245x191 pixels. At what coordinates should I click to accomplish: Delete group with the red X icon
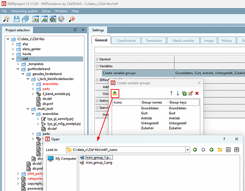click(x=197, y=93)
